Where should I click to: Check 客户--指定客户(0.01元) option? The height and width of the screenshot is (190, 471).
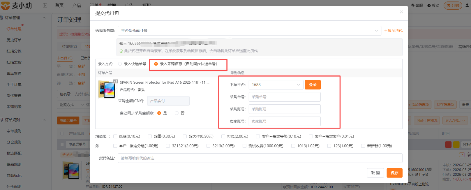click(x=311, y=136)
